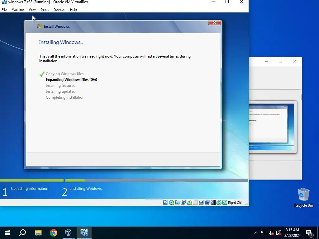Click the Collecting information progress bar segment

click(x=32, y=180)
